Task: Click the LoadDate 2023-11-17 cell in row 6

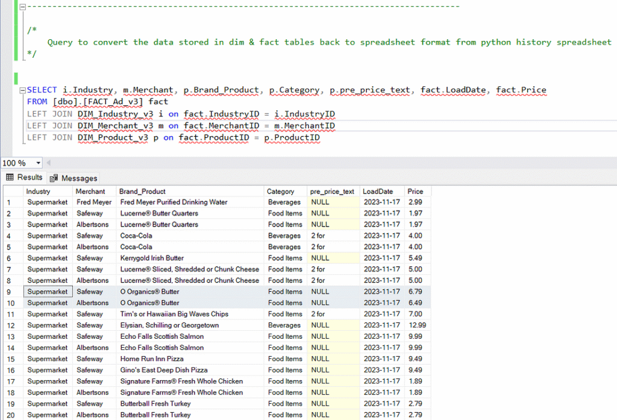Action: [x=381, y=259]
